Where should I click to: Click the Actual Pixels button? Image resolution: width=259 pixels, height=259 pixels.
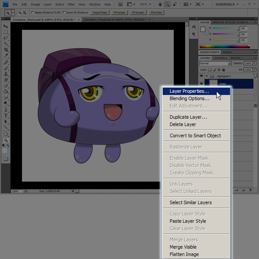point(100,13)
